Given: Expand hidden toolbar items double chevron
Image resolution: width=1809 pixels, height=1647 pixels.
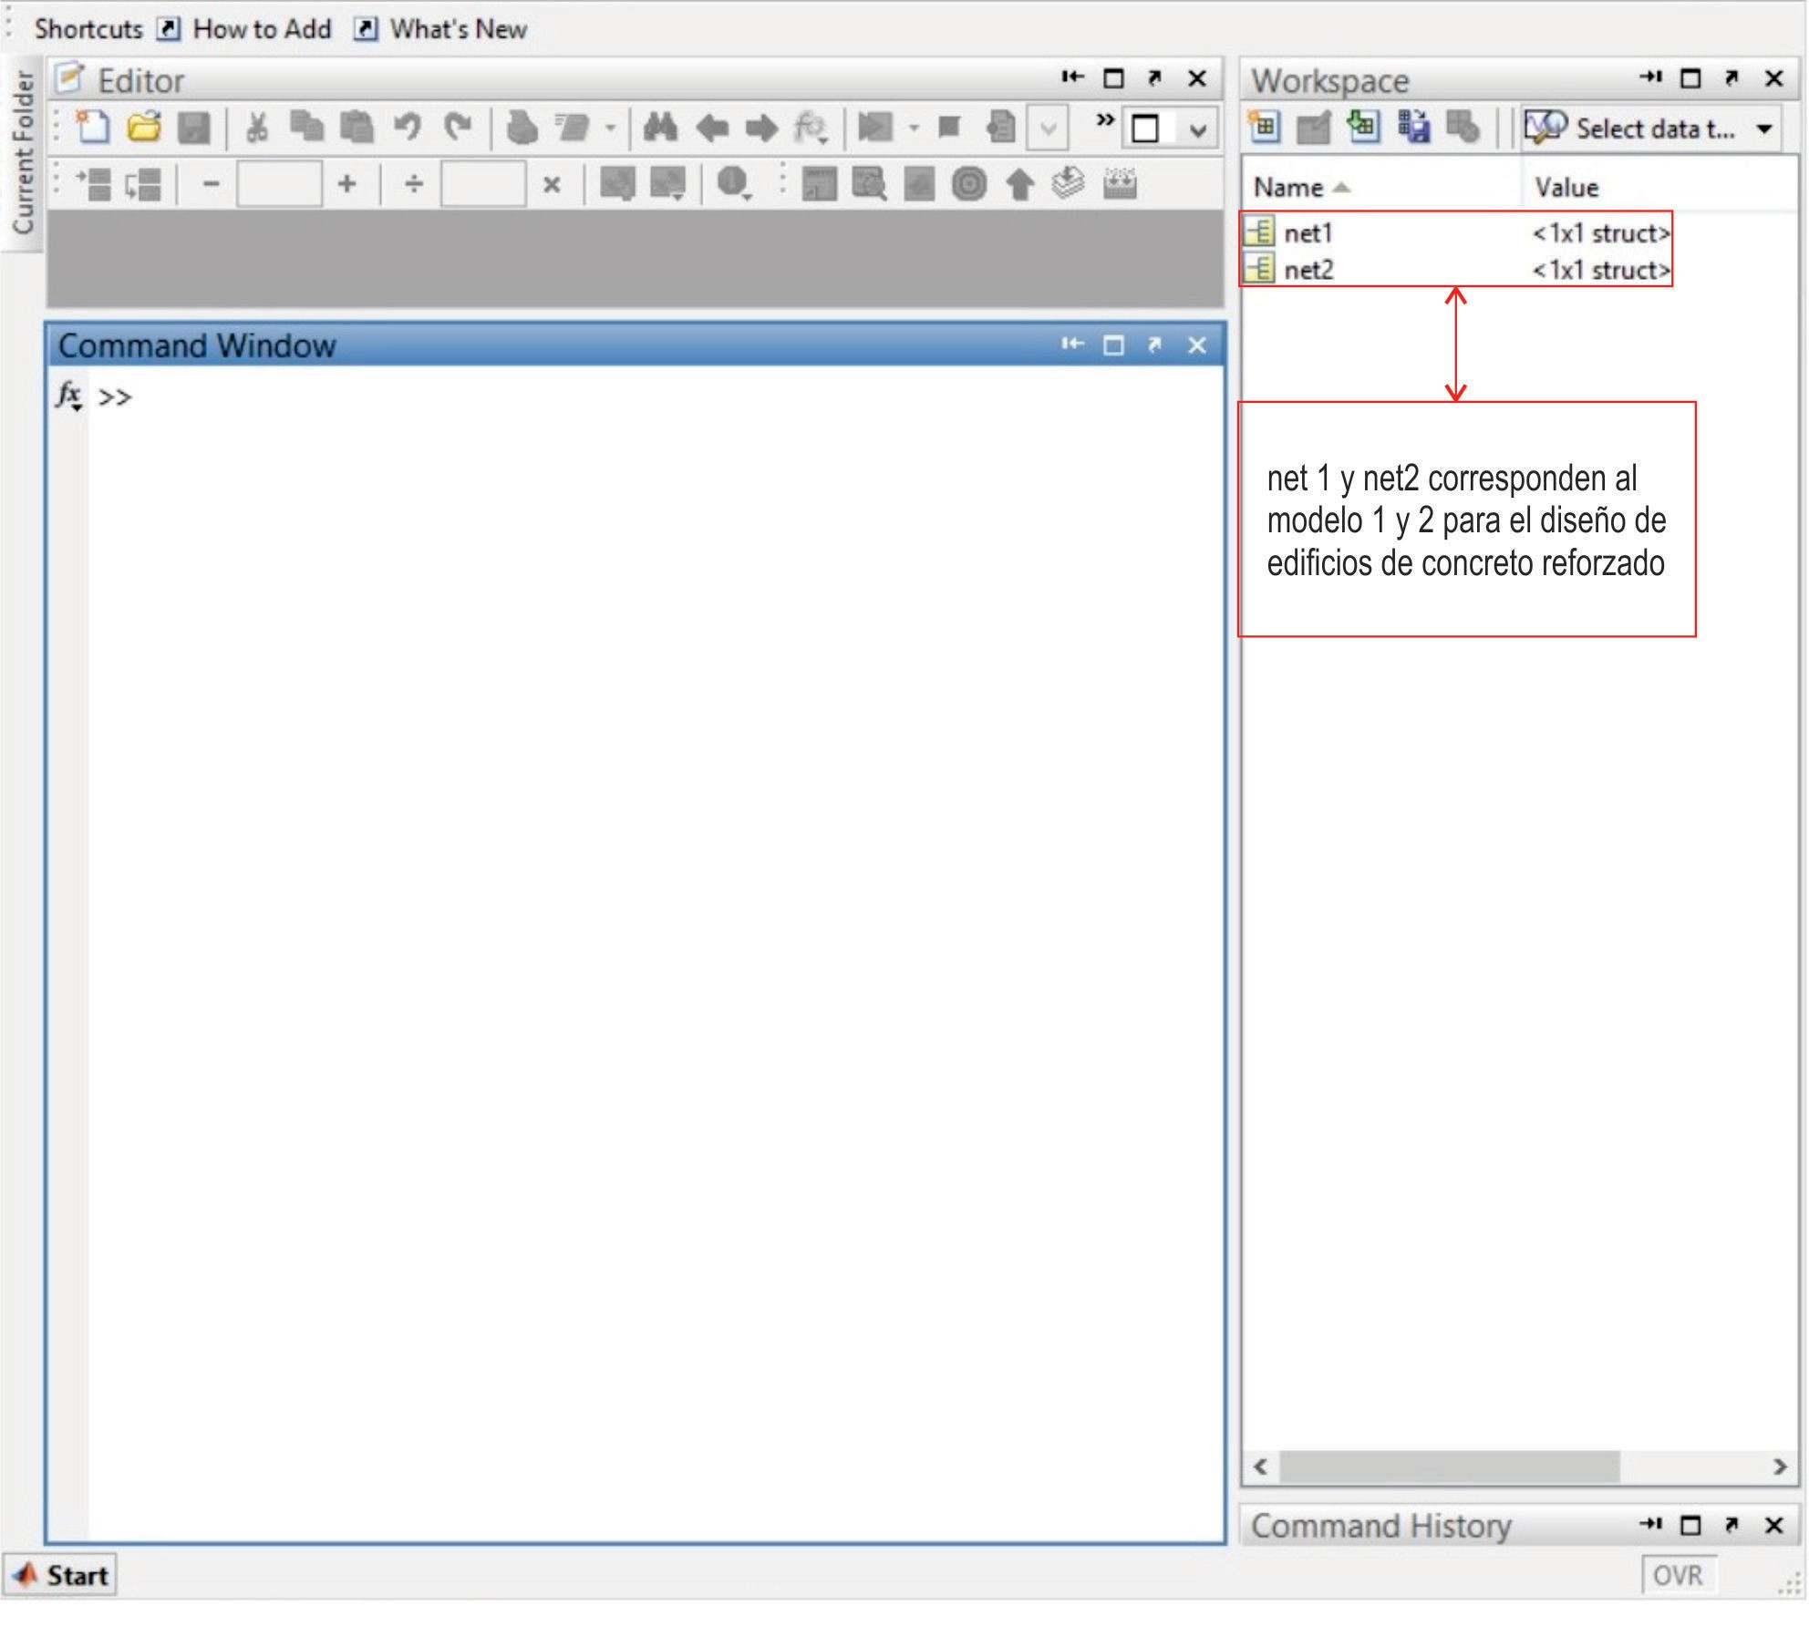Looking at the screenshot, I should click(1104, 119).
